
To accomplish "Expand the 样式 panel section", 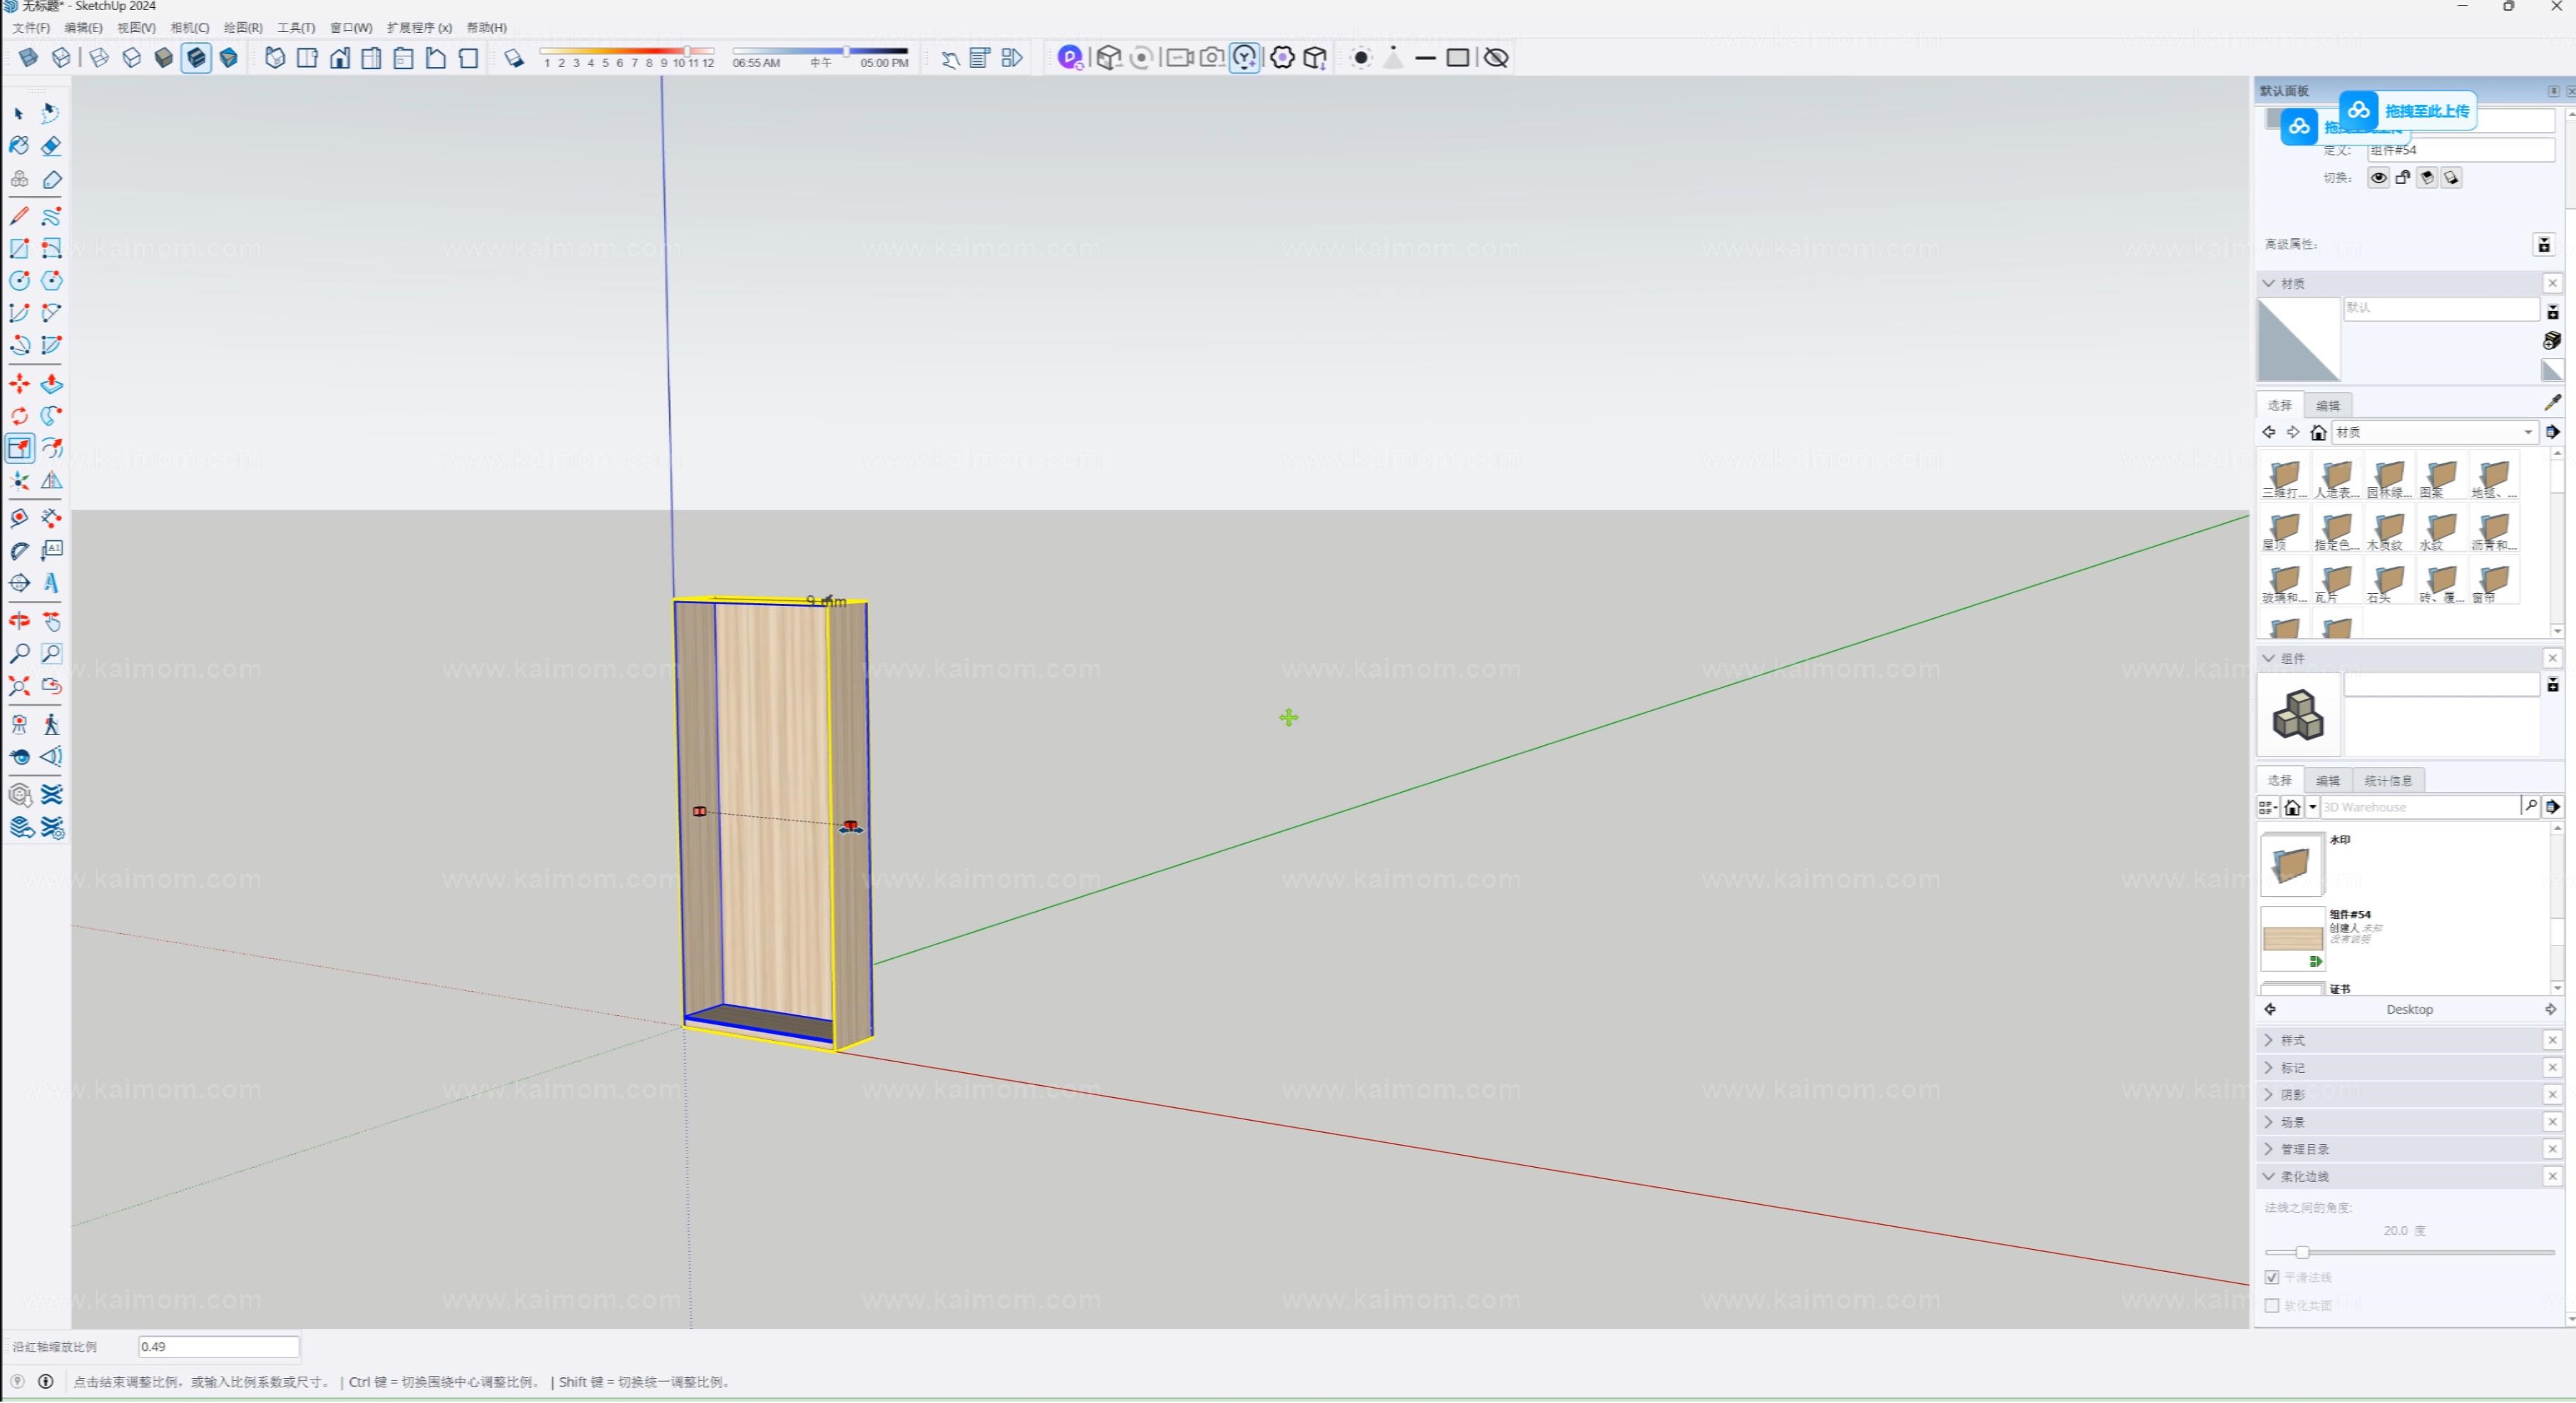I will click(2269, 1041).
